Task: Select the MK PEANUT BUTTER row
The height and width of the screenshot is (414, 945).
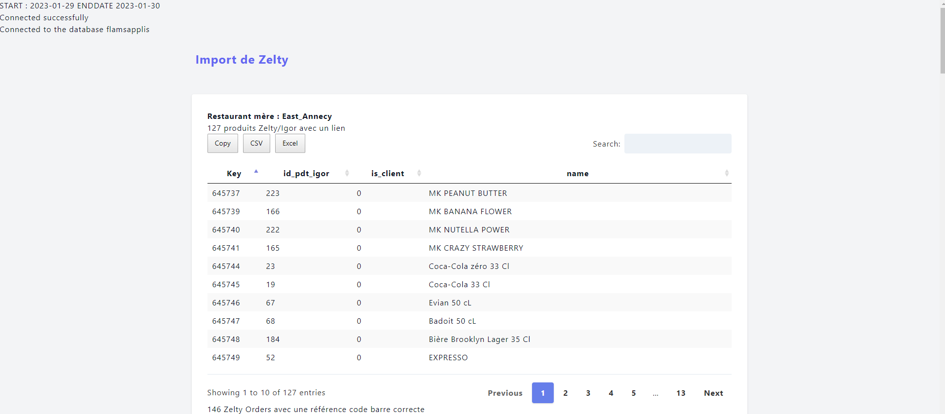Action: point(468,193)
